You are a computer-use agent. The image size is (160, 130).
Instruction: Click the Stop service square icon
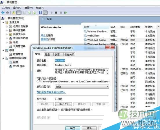pyautogui.click(x=56, y=13)
